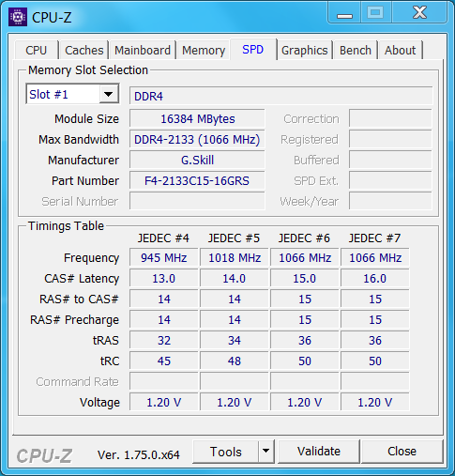Select the Slot #1 combo box
This screenshot has height=476, width=455.
tap(72, 94)
